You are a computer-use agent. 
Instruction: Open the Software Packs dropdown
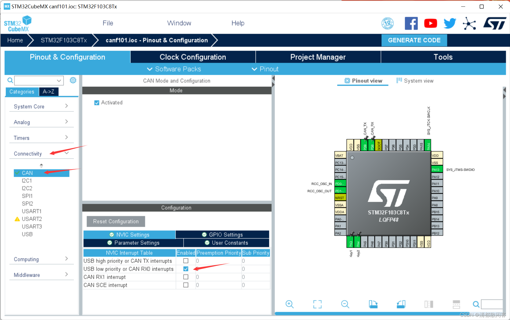tap(174, 69)
